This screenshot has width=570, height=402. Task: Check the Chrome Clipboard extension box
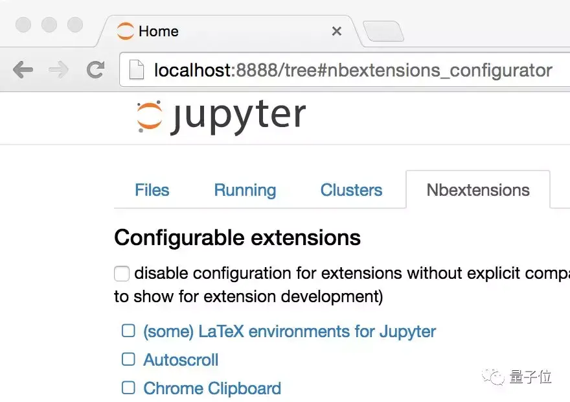[x=128, y=387]
